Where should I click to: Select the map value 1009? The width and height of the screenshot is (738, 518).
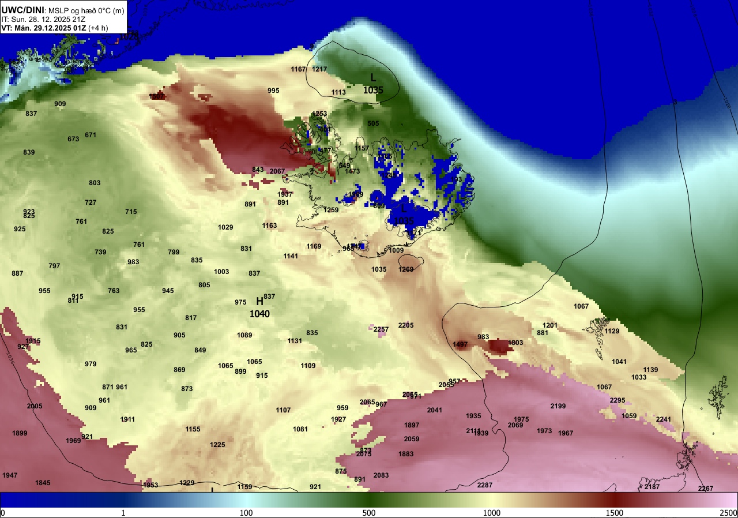tap(396, 250)
